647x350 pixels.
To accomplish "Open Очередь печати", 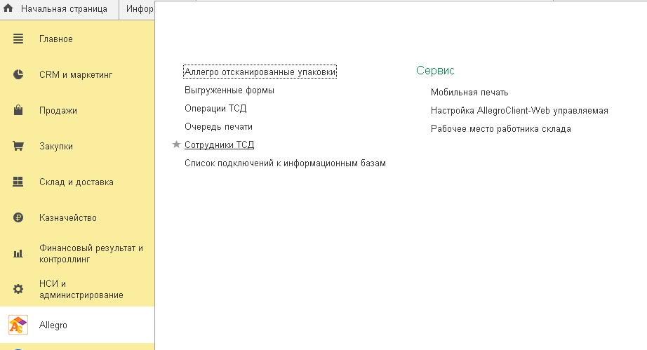I will (x=218, y=126).
